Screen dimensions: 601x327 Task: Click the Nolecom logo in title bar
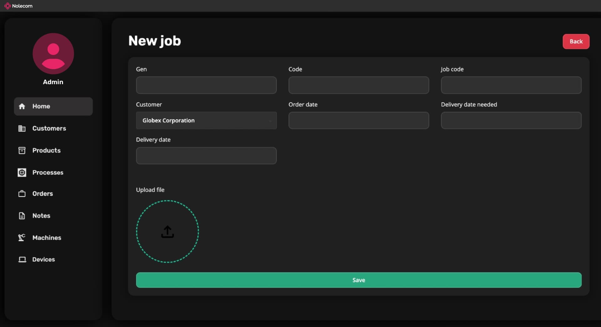[8, 6]
